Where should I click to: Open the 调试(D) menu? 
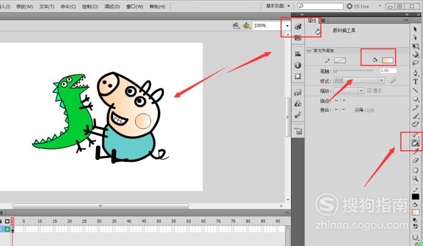coord(112,7)
